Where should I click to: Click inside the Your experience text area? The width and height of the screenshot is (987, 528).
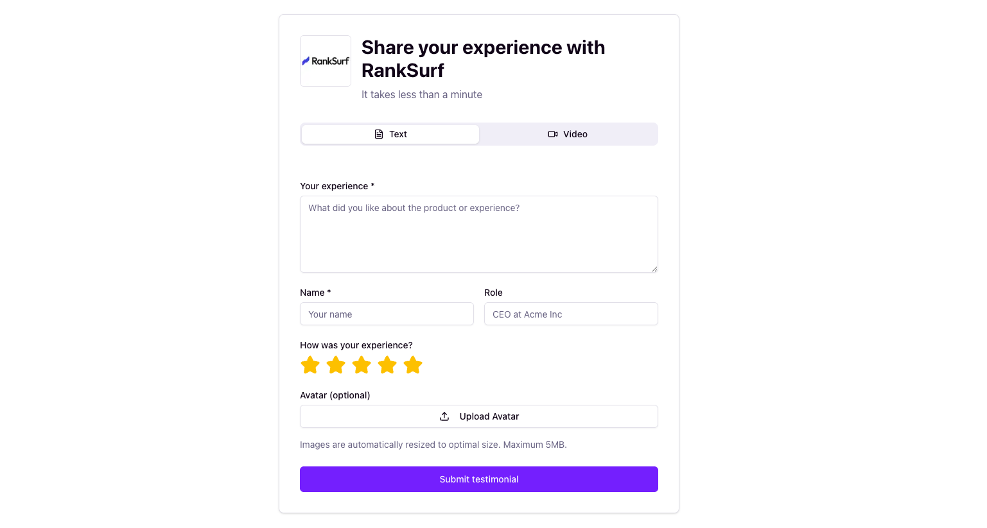pos(478,234)
